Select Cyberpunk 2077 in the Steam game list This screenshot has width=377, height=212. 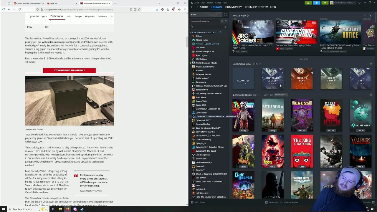203,120
